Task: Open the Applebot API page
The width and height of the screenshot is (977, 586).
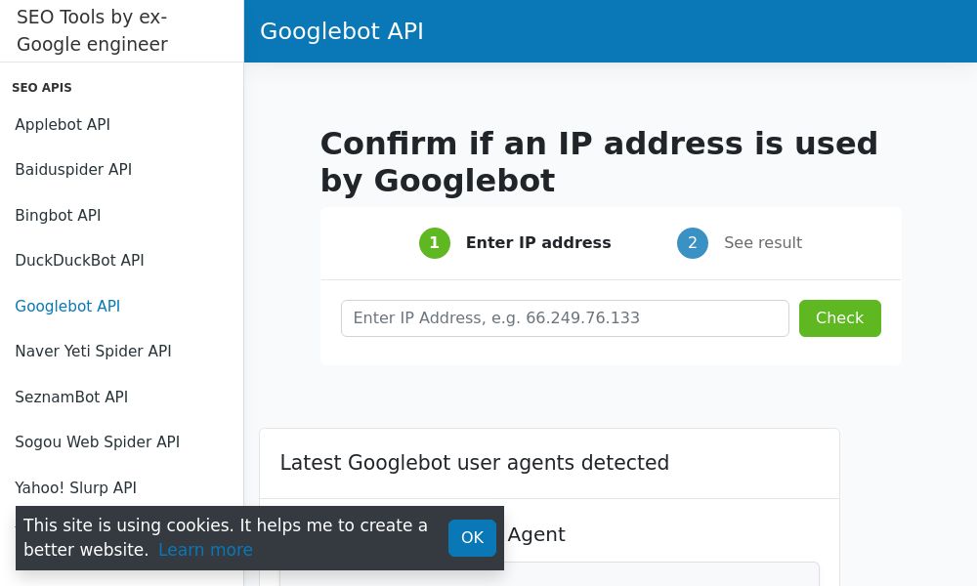Action: click(63, 125)
